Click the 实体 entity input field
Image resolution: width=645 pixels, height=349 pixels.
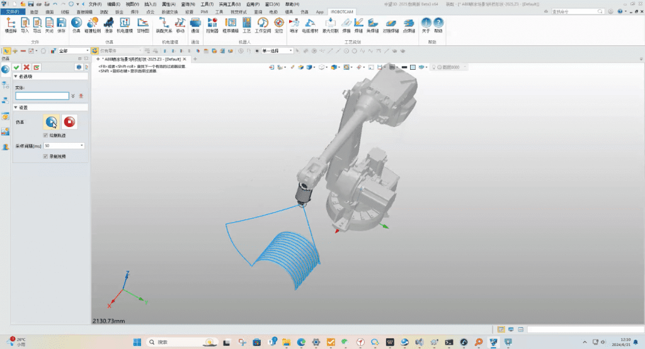tap(42, 96)
